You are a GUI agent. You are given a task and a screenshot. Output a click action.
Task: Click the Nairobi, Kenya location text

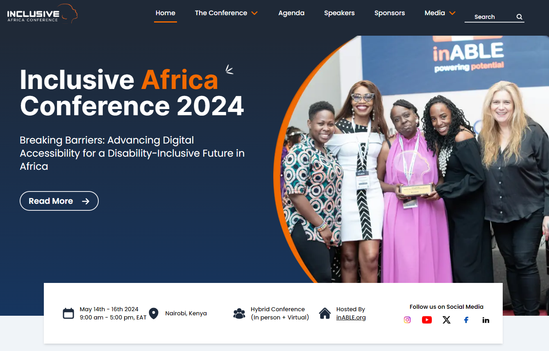click(186, 314)
